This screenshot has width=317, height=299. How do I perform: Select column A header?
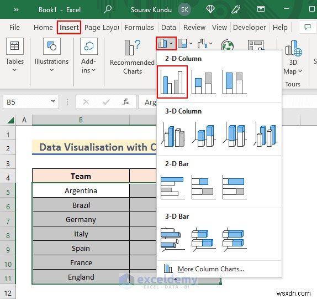pos(24,120)
